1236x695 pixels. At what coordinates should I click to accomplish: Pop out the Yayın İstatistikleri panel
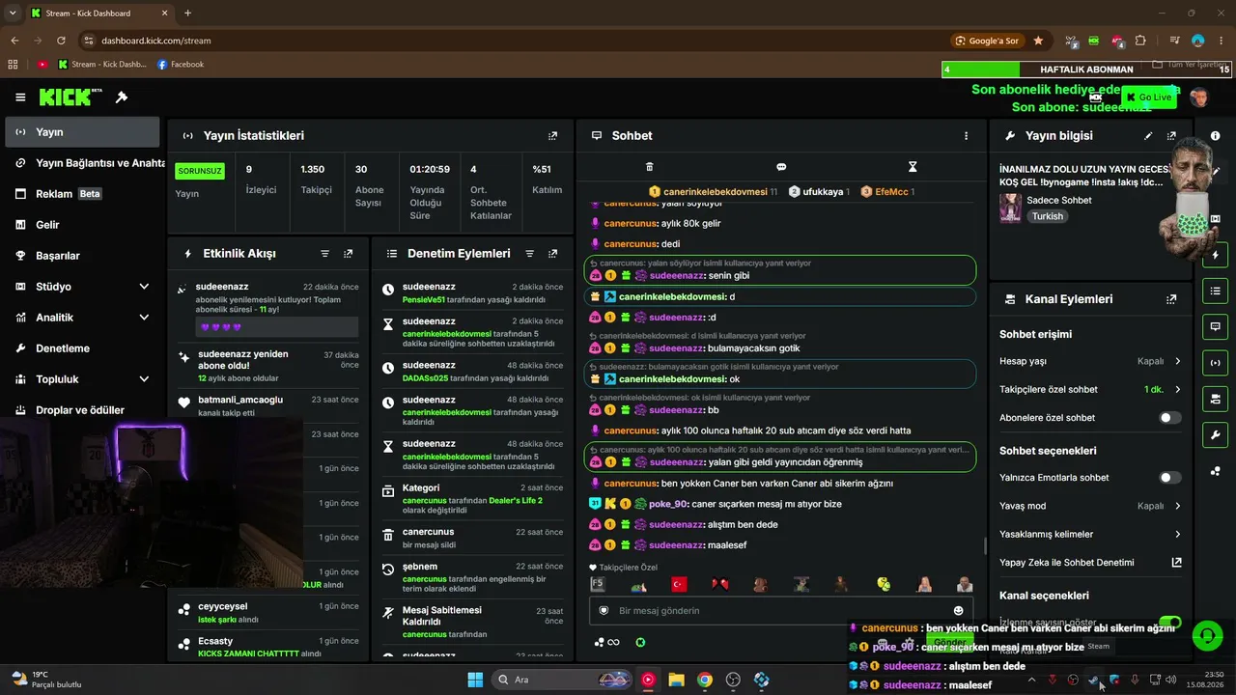(x=552, y=136)
